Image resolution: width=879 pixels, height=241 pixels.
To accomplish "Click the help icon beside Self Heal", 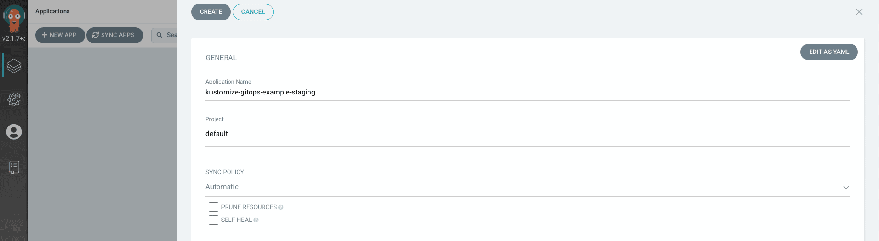I will [256, 220].
